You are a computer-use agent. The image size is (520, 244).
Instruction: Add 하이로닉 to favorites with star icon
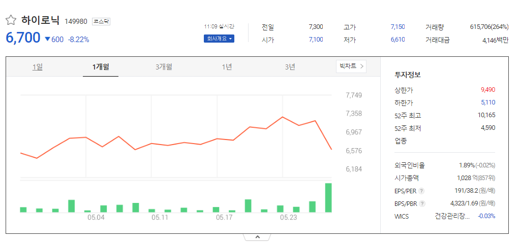coord(11,20)
